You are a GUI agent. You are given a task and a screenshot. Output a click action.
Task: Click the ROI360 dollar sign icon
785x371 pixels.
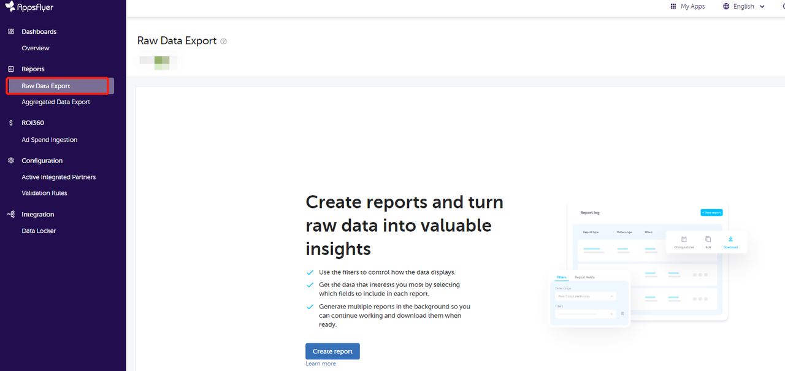click(x=11, y=123)
